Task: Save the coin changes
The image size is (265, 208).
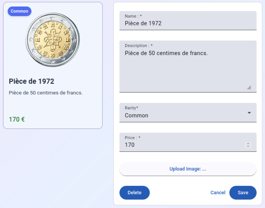Action: click(x=243, y=192)
